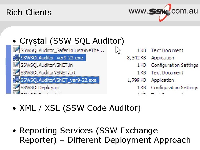This screenshot has height=150, width=200.
Task: Click the SSWSQLAuditorVSNET.ini file icon
Action: (16, 65)
